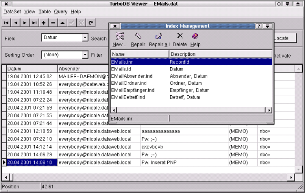305x193 pixels.
Task: Open the Query menu
Action: point(61,11)
